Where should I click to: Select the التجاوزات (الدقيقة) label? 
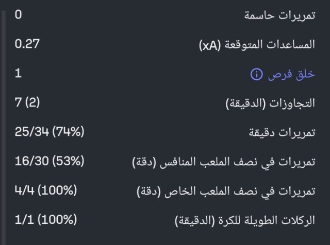point(271,103)
